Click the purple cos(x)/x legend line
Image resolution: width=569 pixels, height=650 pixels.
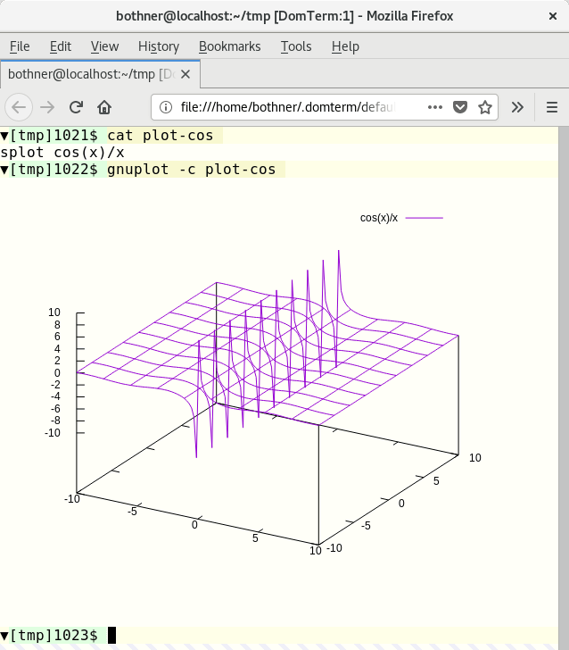click(425, 217)
